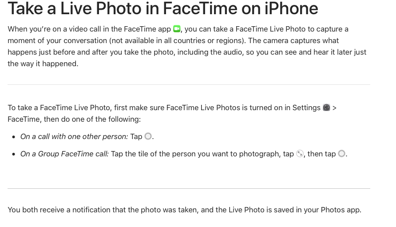Select 'On a call with one other person' text
Viewport: 396px width, 227px height.
click(74, 136)
